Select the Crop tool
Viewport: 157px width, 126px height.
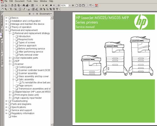(x=51, y=9)
